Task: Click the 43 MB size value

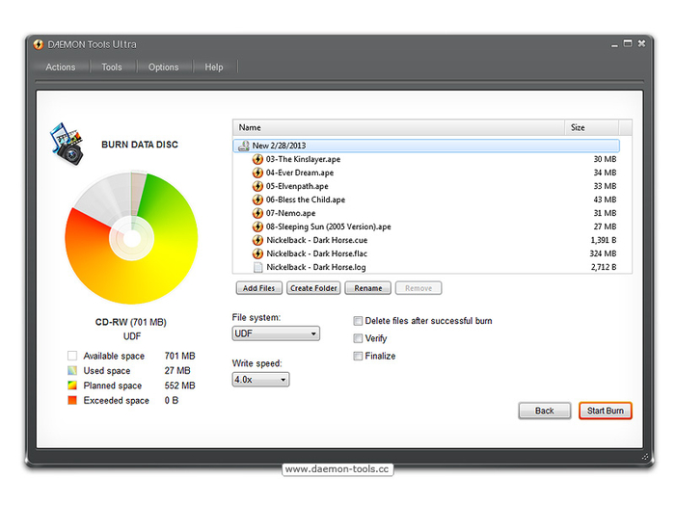Action: coord(605,200)
